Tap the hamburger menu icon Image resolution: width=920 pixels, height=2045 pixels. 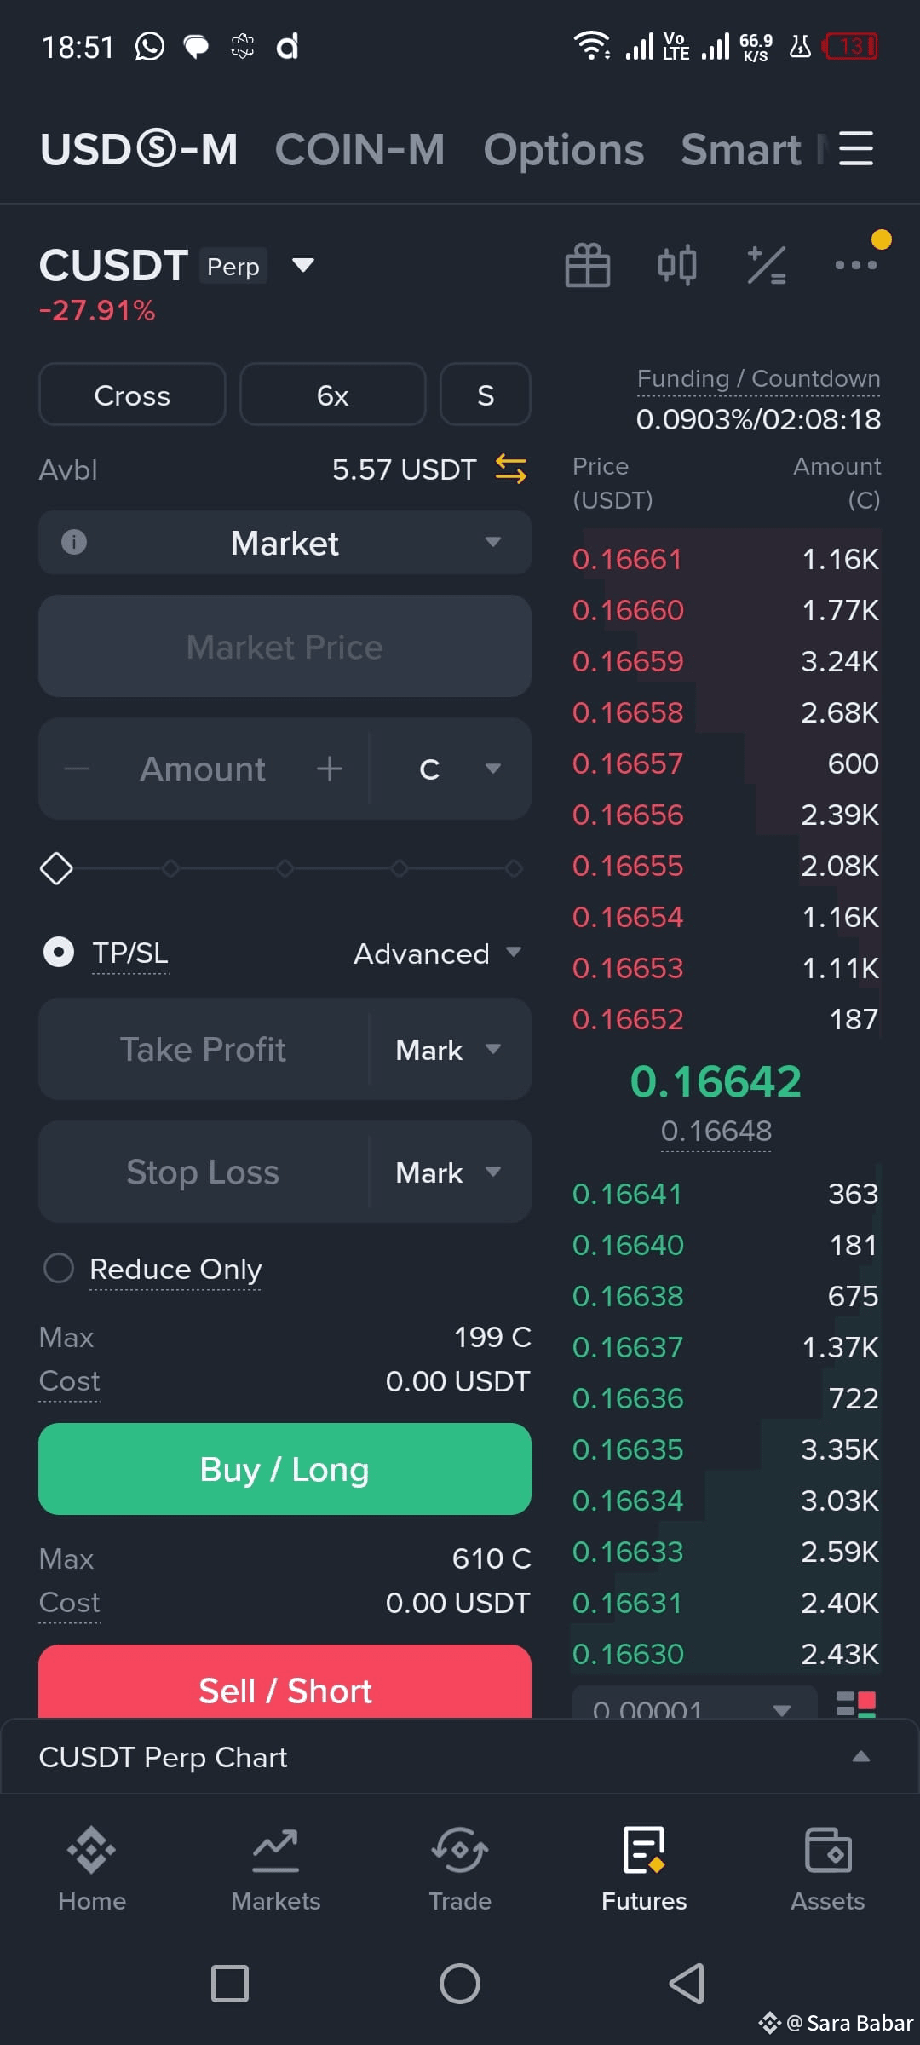coord(856,148)
